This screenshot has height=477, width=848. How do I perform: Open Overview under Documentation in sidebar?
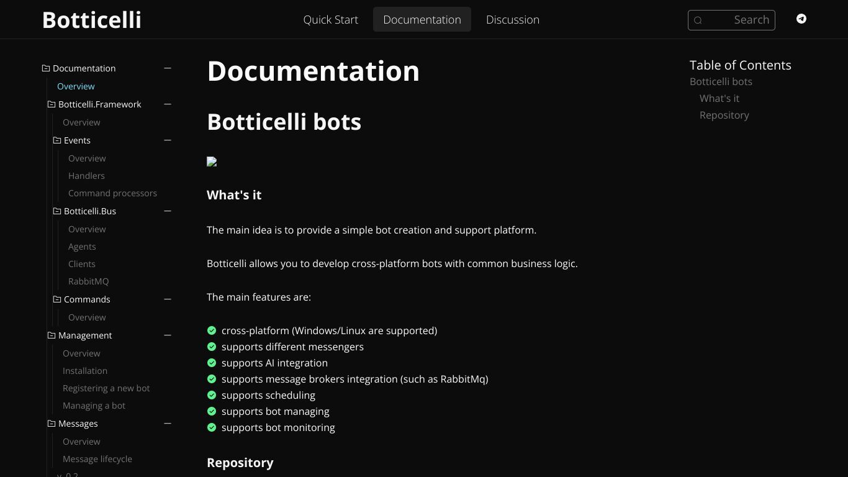point(76,86)
